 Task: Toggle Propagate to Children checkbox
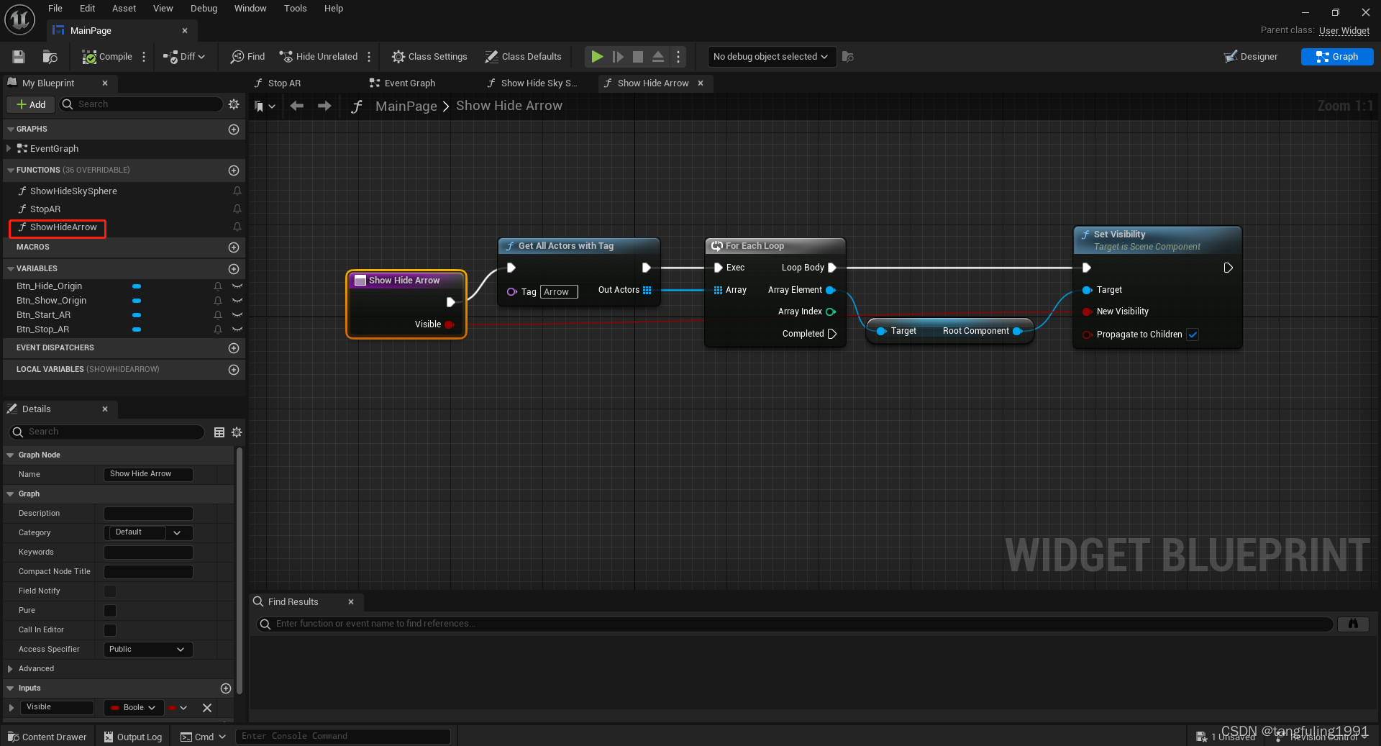pyautogui.click(x=1193, y=335)
